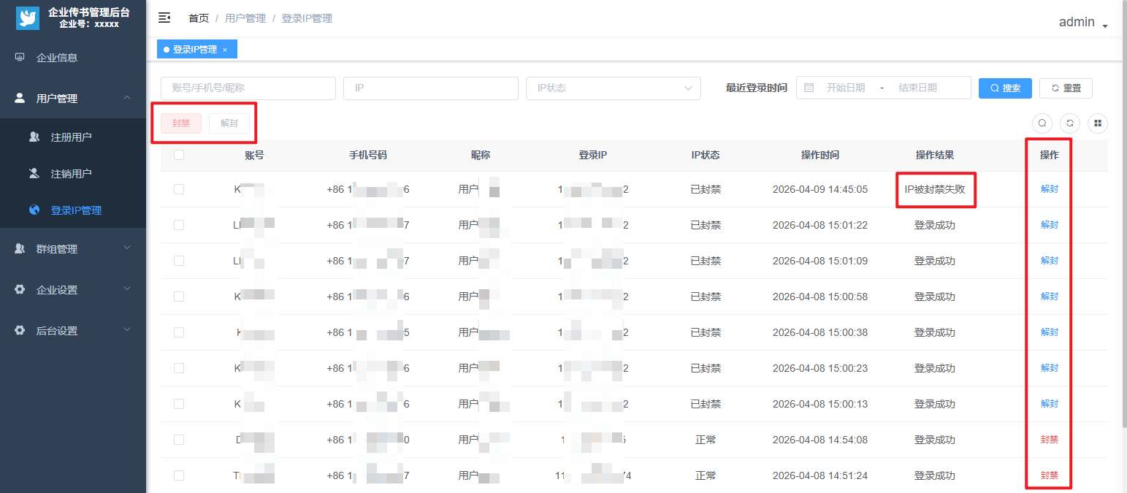Click 解封 link in the first row

[x=1049, y=189]
